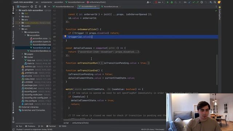233x131 pixels.
Task: Click the select-opened-file target icon
Action: [x=32, y=7]
